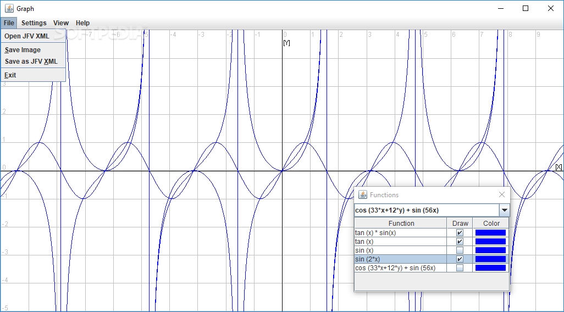Image resolution: width=564 pixels, height=312 pixels.
Task: Expand the function combo box dropdown arrow
Action: (504, 210)
